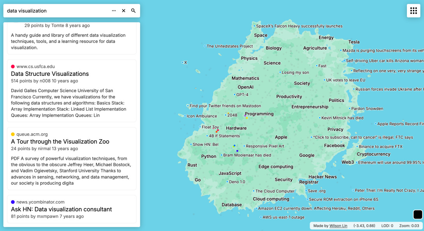Select the 'Cloud computing' map label

271,199
